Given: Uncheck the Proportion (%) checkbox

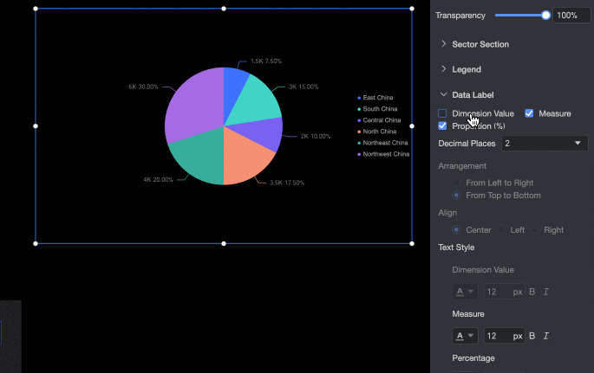Looking at the screenshot, I should [x=442, y=125].
